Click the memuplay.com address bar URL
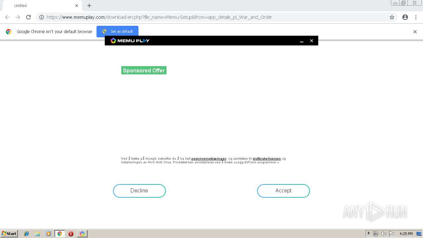Viewport: 423px width, 238px height. pyautogui.click(x=159, y=17)
